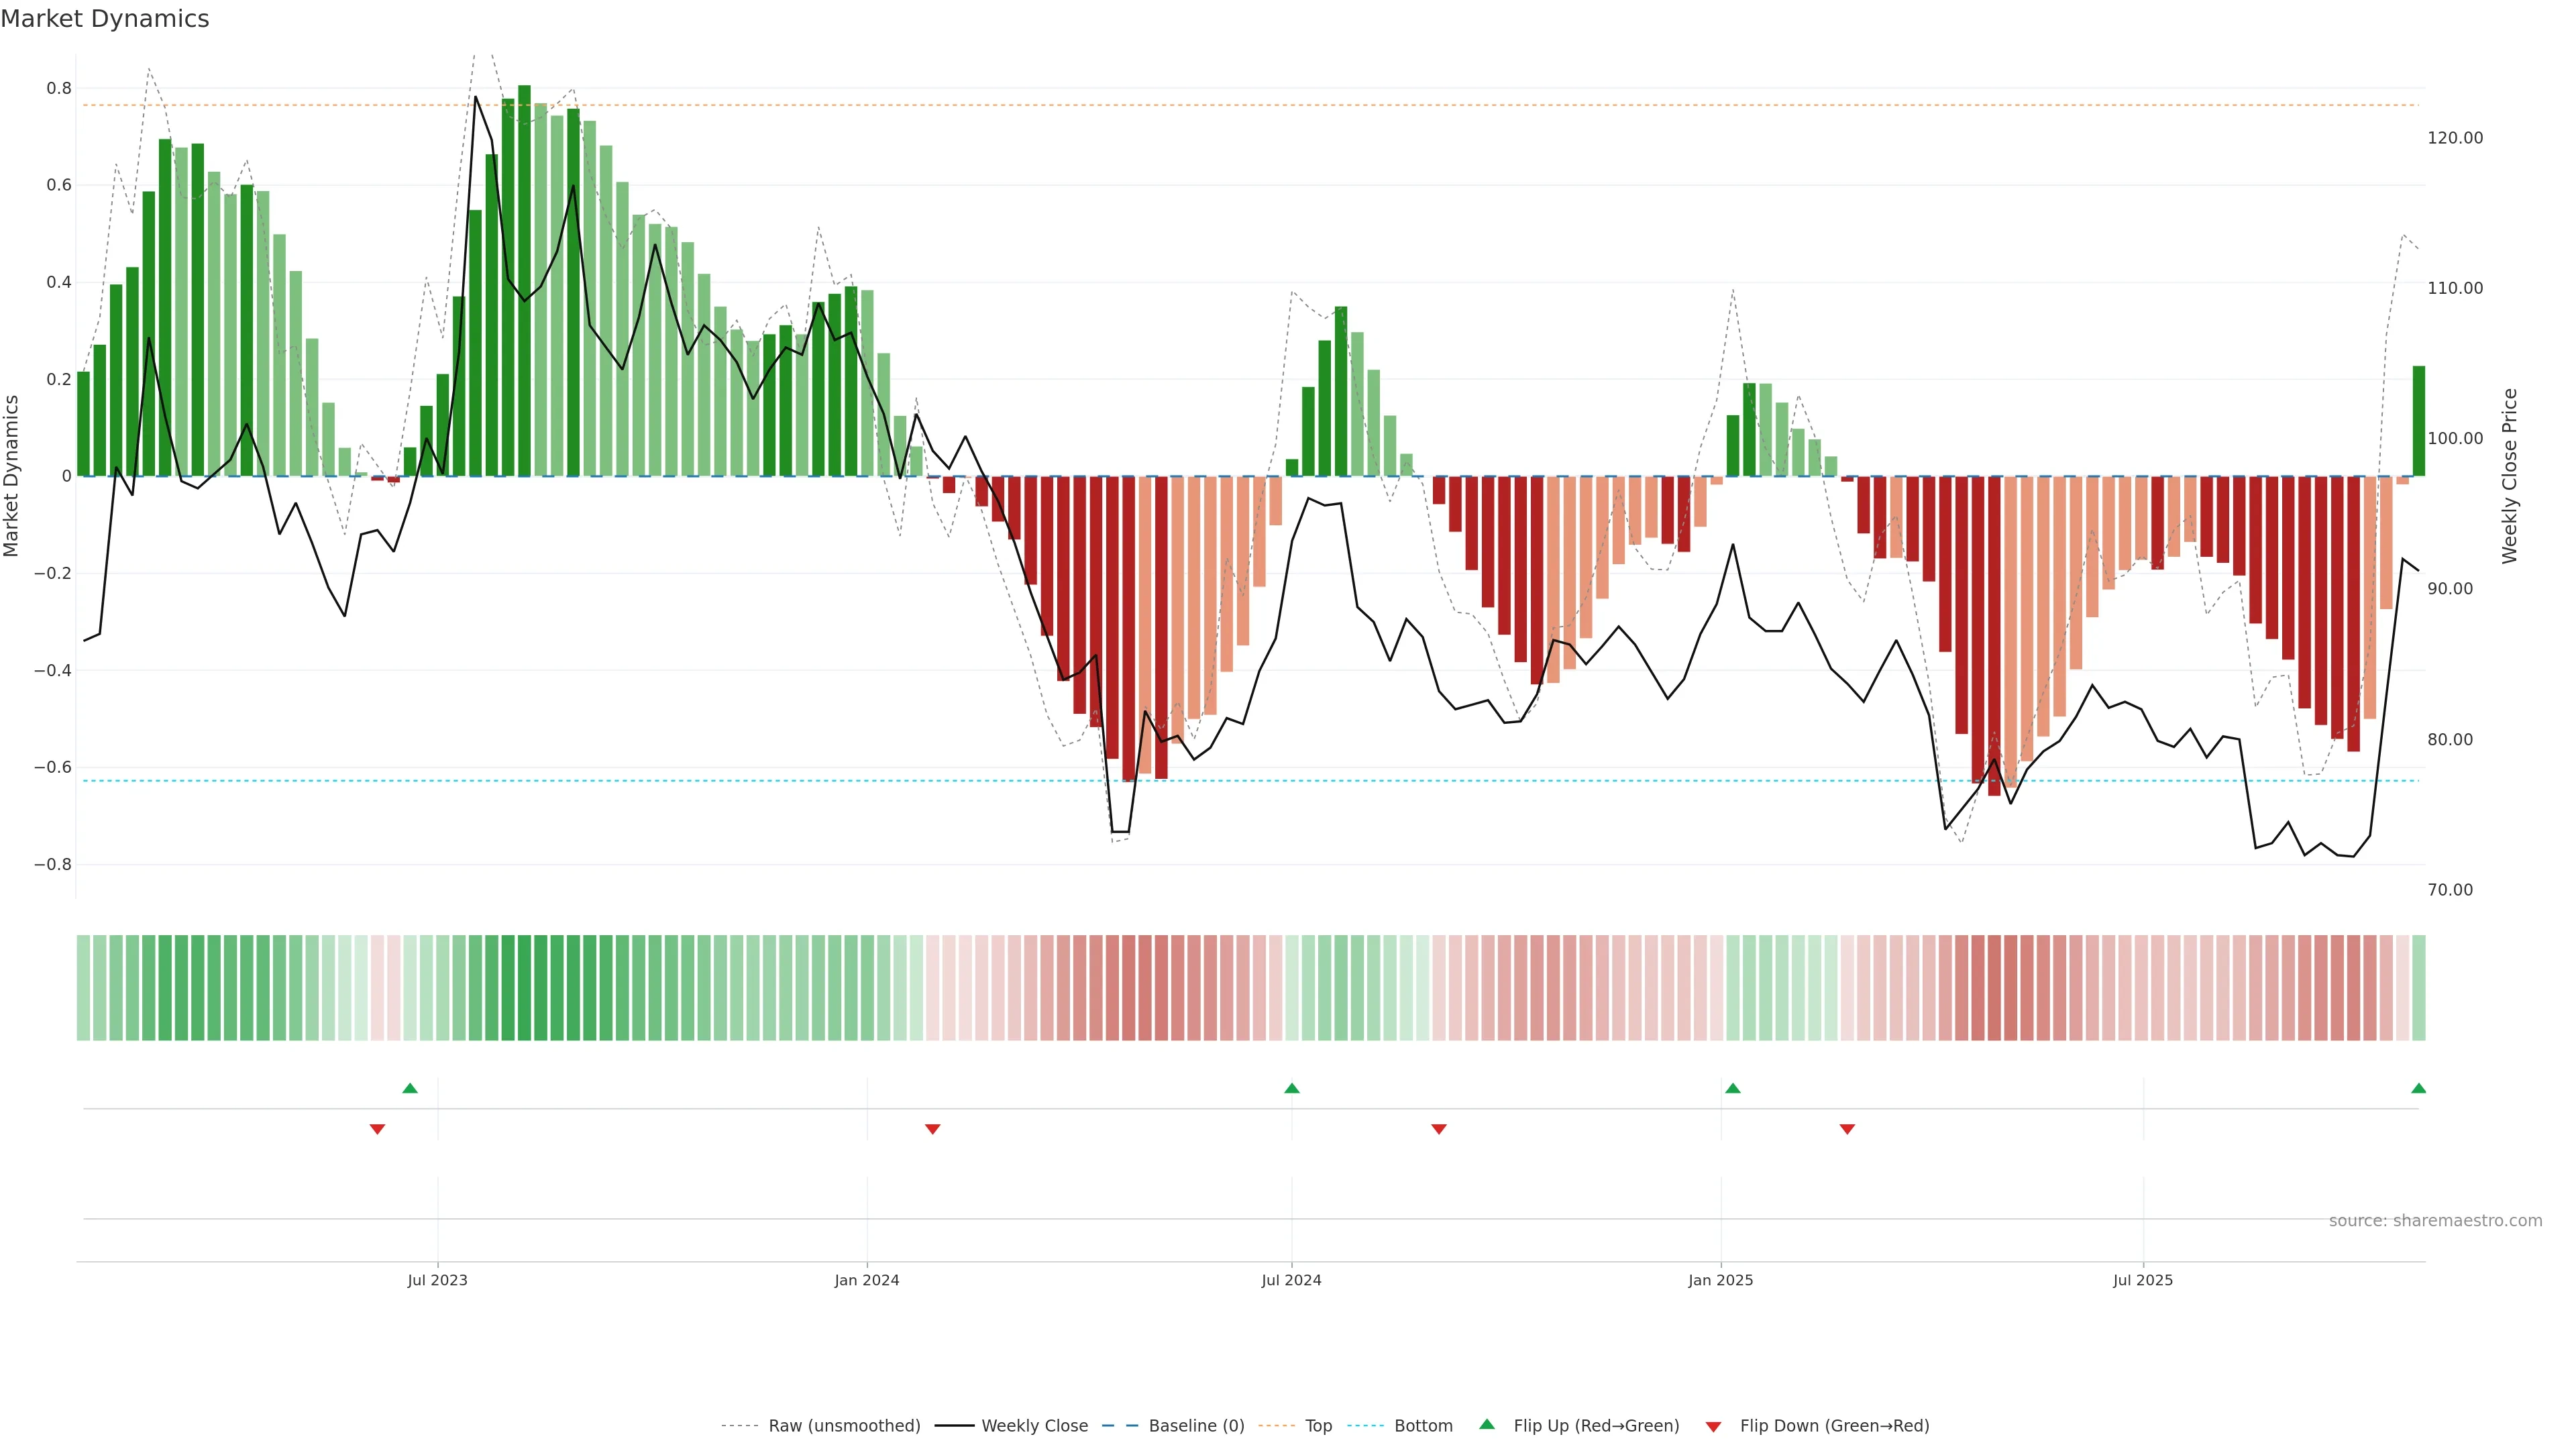Open the sharemaestro.com source link
Image resolution: width=2576 pixels, height=1449 pixels.
2435,1221
